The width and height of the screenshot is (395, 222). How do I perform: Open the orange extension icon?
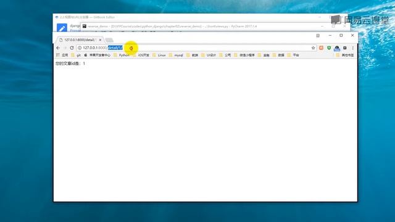click(x=321, y=48)
